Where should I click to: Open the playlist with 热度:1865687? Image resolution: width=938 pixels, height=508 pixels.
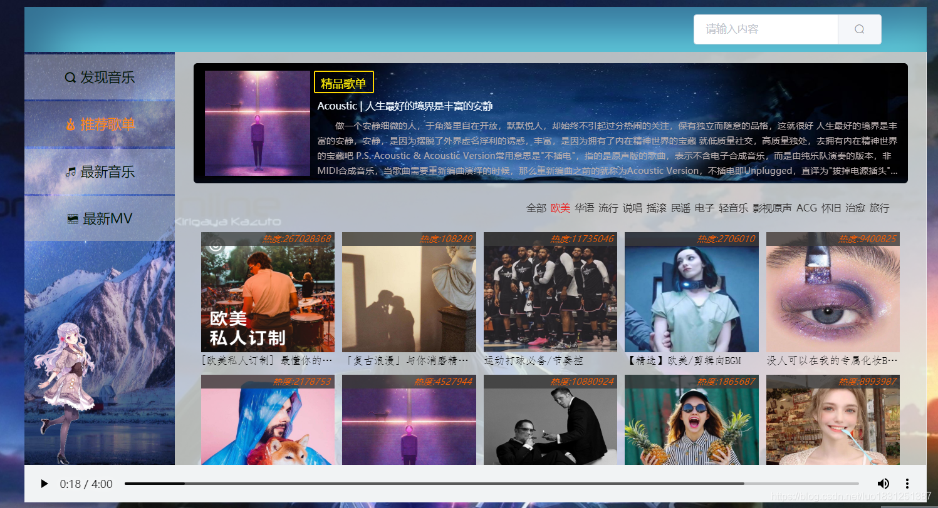(x=692, y=420)
